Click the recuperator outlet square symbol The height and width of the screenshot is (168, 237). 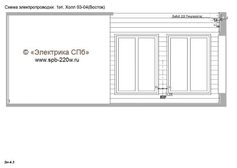point(215,20)
